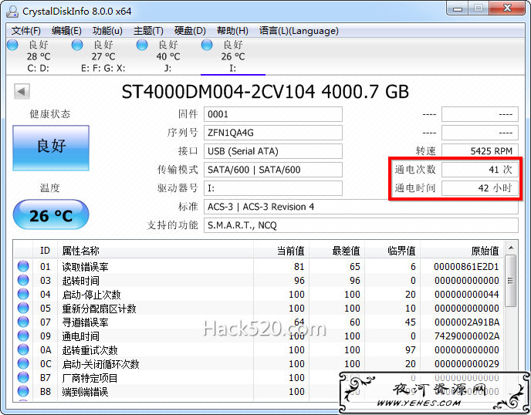This screenshot has height=415, width=531.
Task: Click the 固件 firmware field 0001
Action: coord(273,114)
